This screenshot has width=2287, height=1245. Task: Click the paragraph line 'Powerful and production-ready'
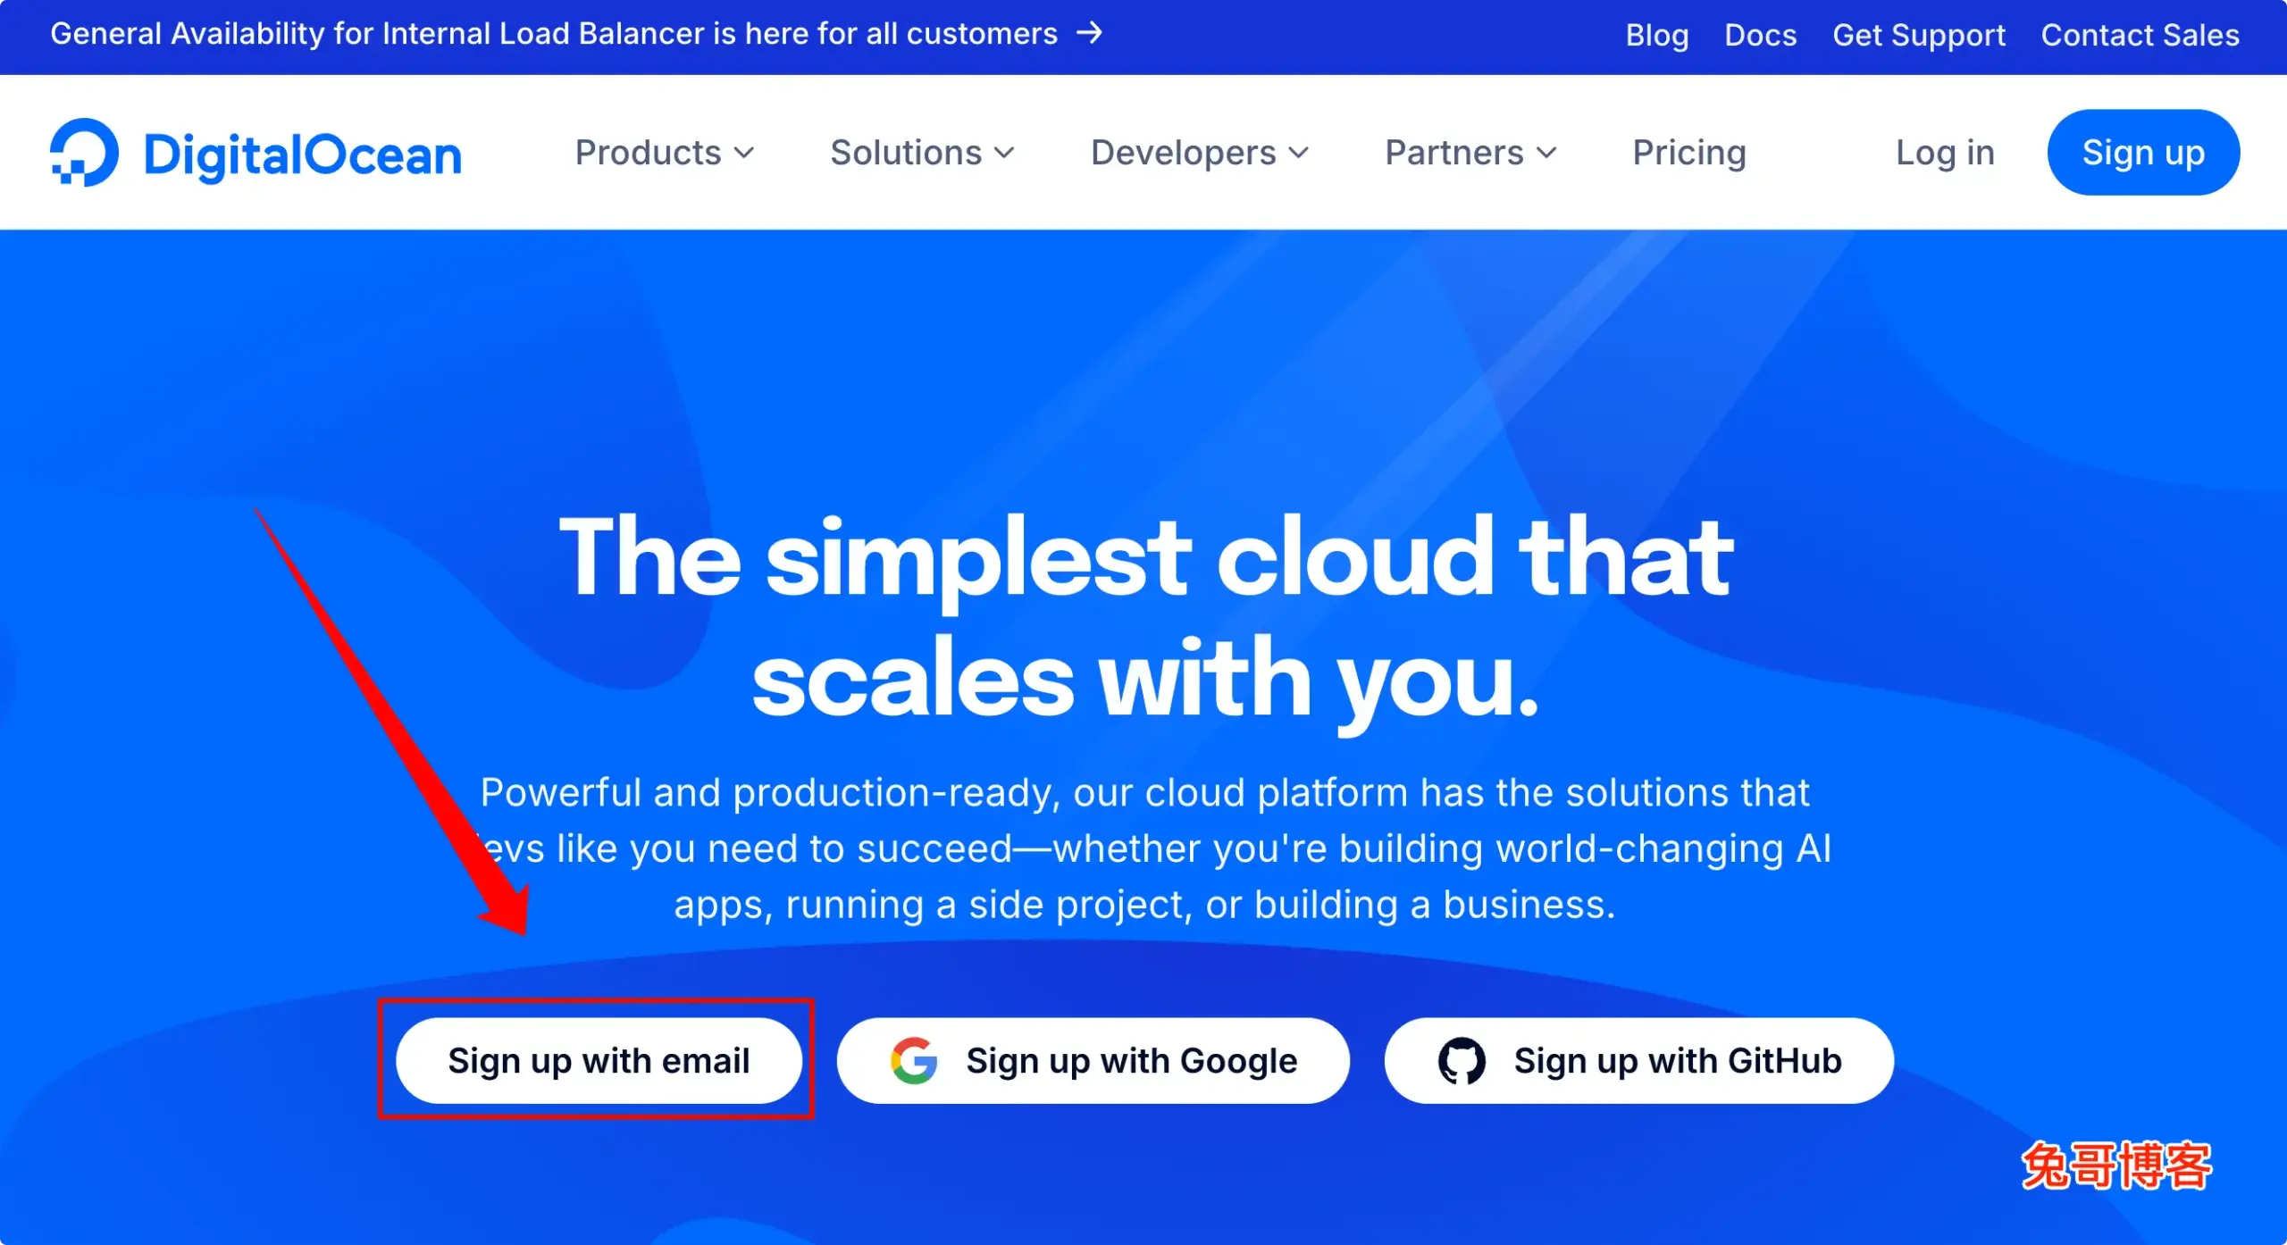pyautogui.click(x=1145, y=792)
